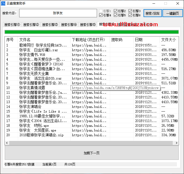Minimize the 云盘搜索助手 window

click(154, 3)
